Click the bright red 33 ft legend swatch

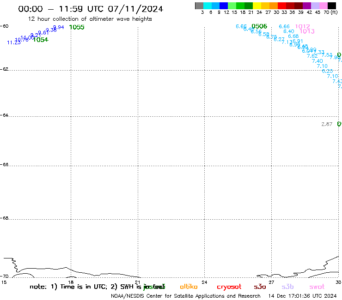point(282,6)
